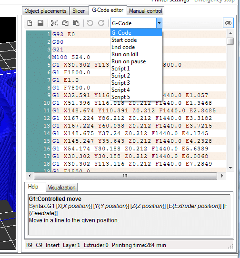This screenshot has width=240, height=258.
Task: Click 'Layer 1' in the status bar
Action: click(x=71, y=245)
